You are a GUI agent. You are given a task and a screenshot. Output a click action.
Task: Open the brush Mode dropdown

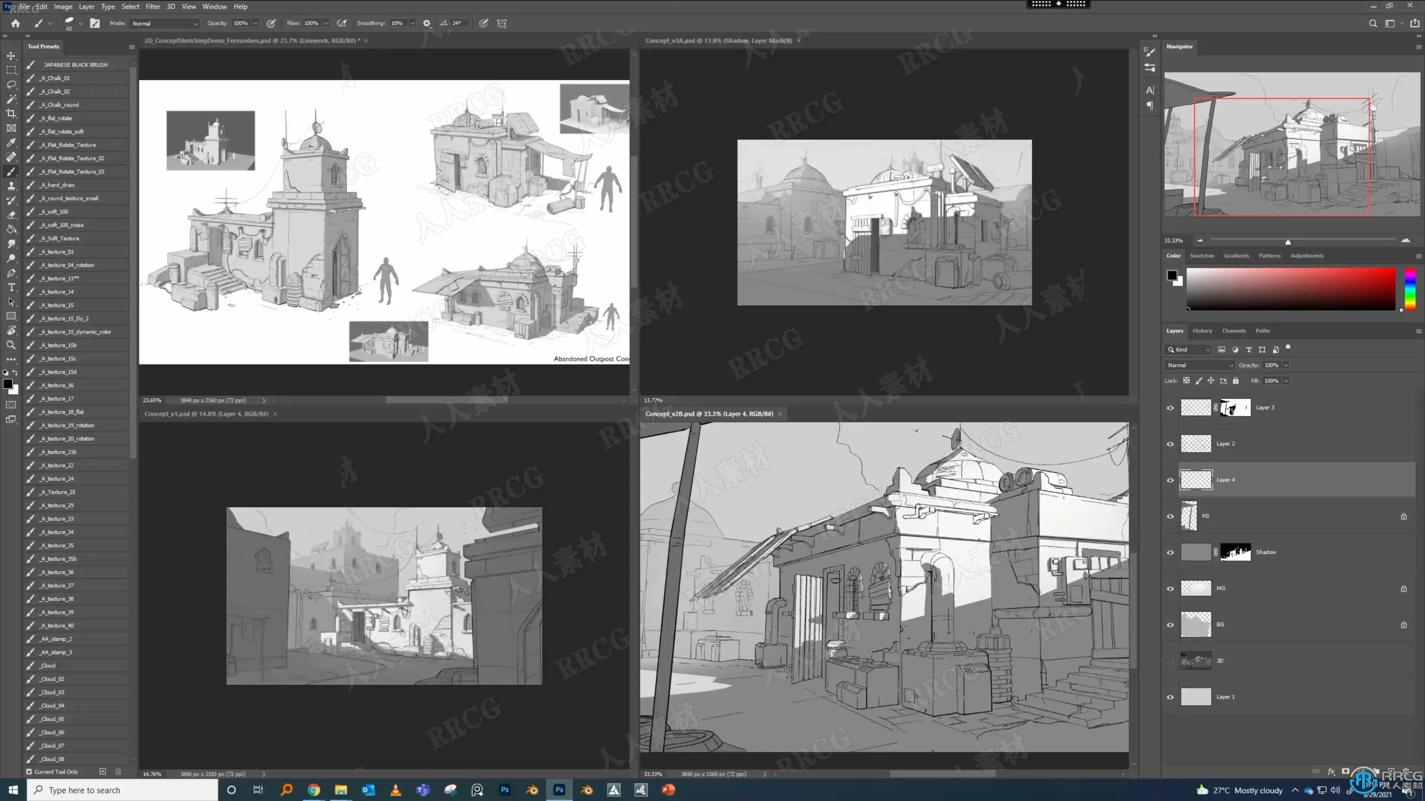(165, 23)
